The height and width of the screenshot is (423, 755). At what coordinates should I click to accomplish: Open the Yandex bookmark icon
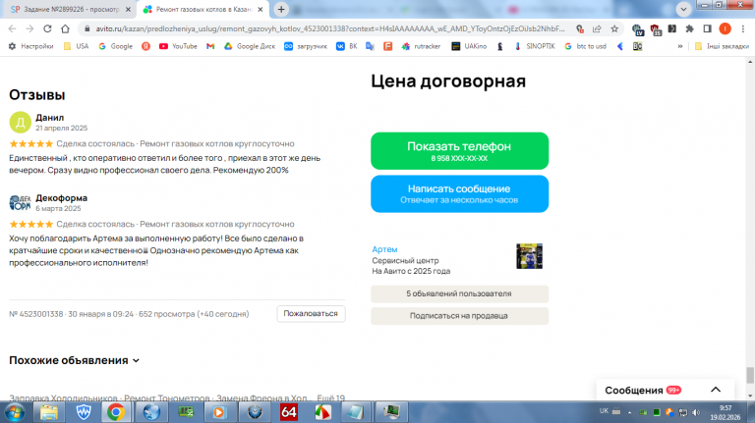(145, 46)
